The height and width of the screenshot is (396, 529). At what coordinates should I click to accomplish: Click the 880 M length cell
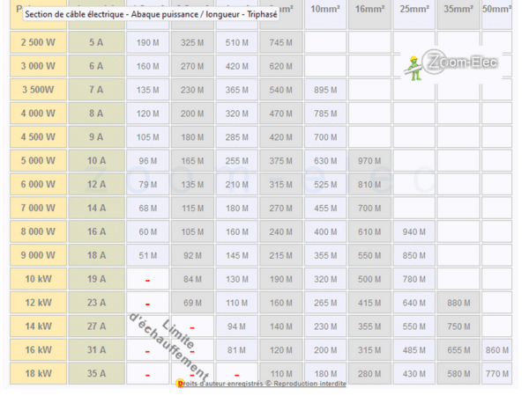[x=458, y=304]
